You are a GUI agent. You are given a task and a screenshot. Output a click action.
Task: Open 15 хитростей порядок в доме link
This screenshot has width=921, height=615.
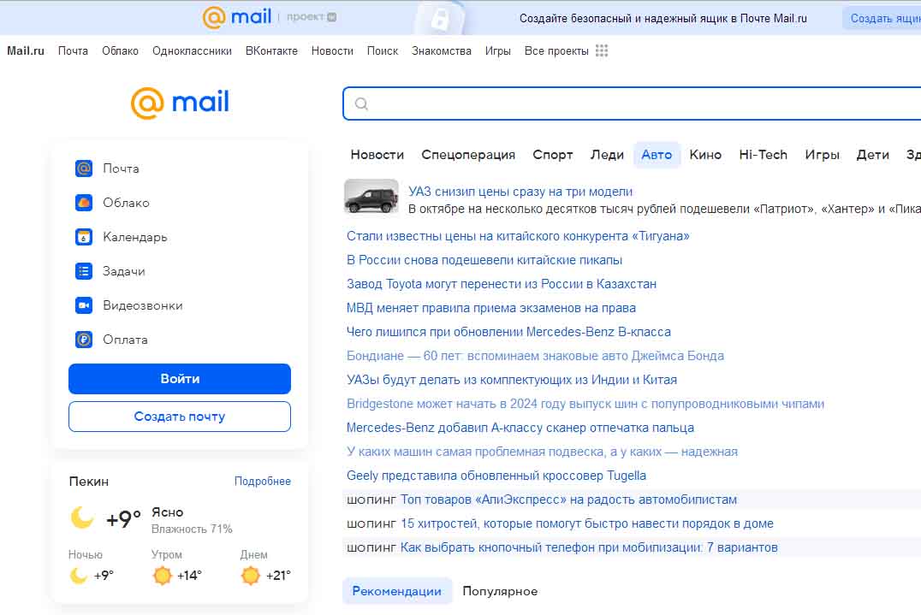tap(587, 523)
